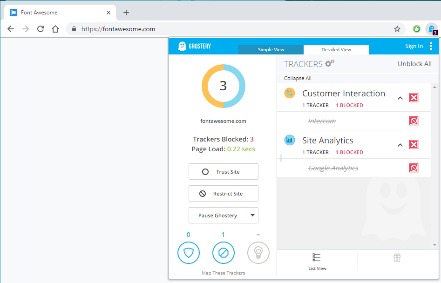Open the Ghostery three-dot menu
Screen dimensions: 441x283
click(431, 46)
